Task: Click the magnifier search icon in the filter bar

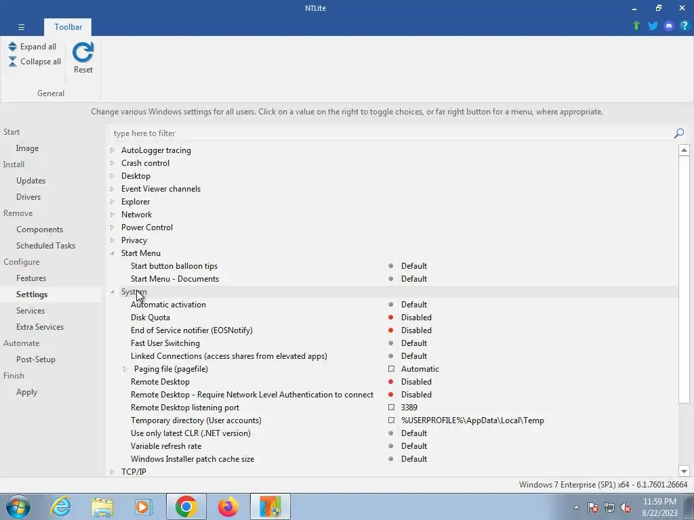Action: pos(679,133)
